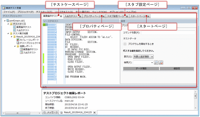Screen dimensions: 200x117
Task: Click the READ FILE01. line
Action: click(x=75, y=59)
